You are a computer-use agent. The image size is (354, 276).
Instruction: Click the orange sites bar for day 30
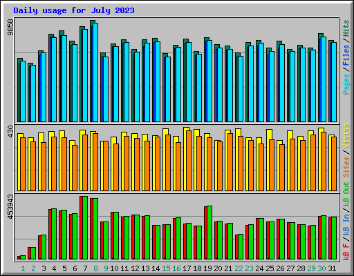point(324,161)
